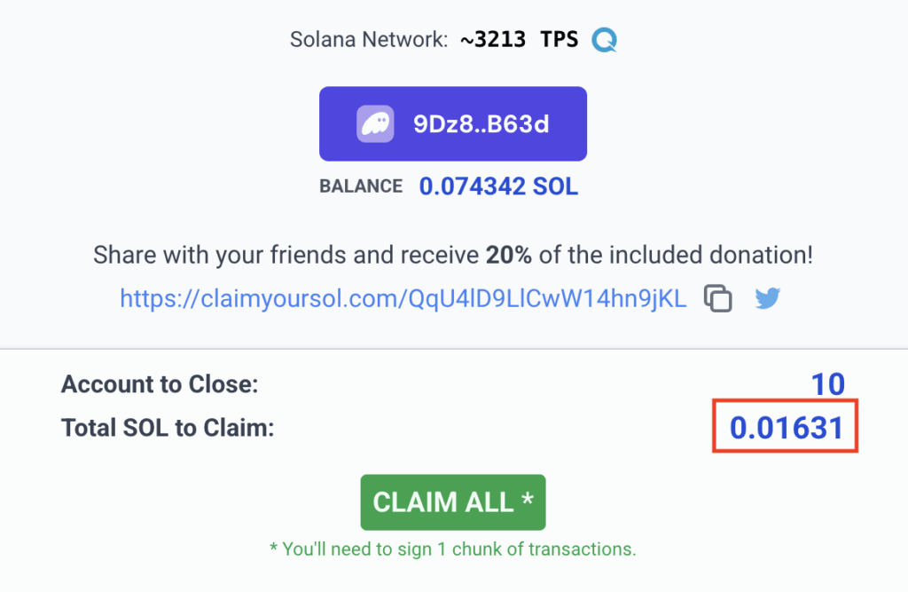Click the highlighted 0.01631 claim amount
The height and width of the screenshot is (592, 908).
click(786, 428)
